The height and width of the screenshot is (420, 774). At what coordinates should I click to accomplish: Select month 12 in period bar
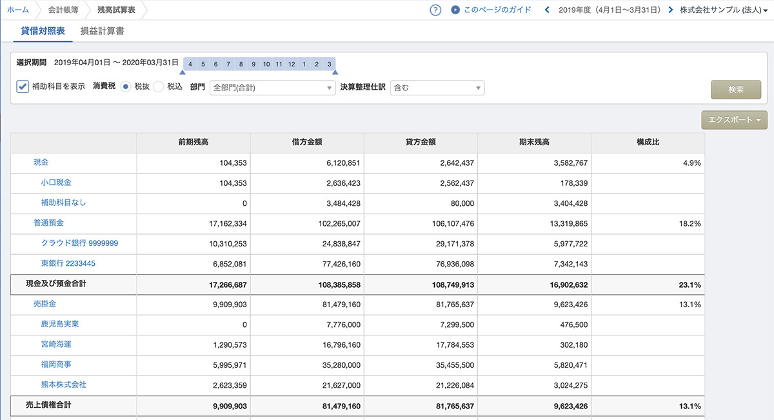click(292, 64)
